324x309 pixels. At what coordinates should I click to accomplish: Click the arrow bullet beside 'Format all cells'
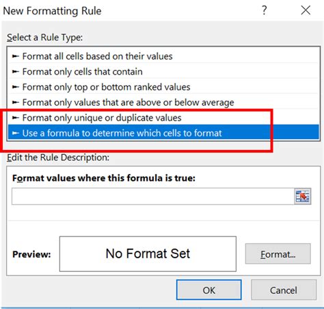[x=15, y=56]
